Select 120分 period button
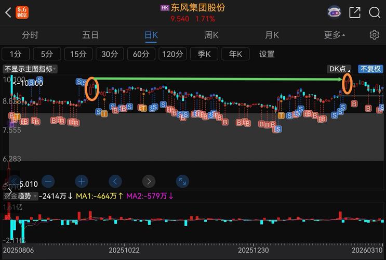This screenshot has height=260, width=386. tap(172, 54)
